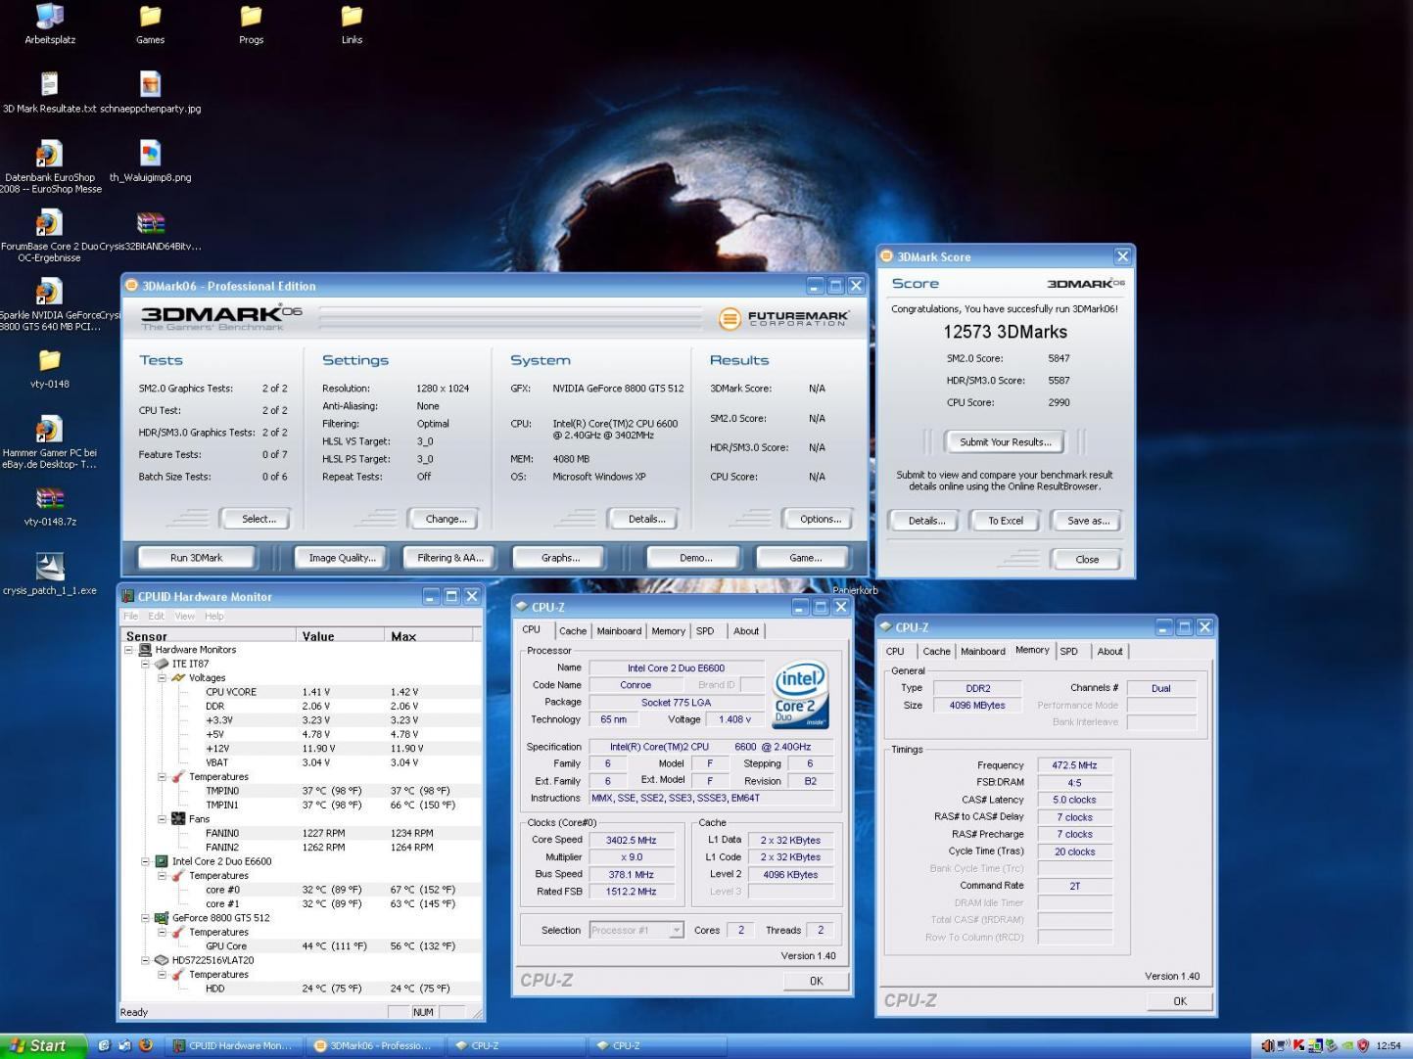Switch to SPD tab in right CPU-Z

pyautogui.click(x=1068, y=652)
